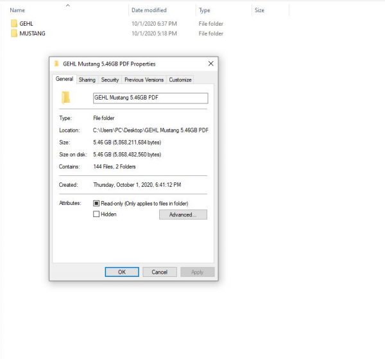Image resolution: width=385 pixels, height=359 pixels.
Task: Open the Customize tab
Action: tap(180, 80)
